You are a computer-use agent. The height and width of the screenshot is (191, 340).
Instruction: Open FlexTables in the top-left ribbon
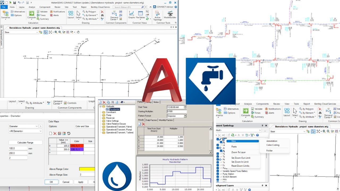point(141,15)
